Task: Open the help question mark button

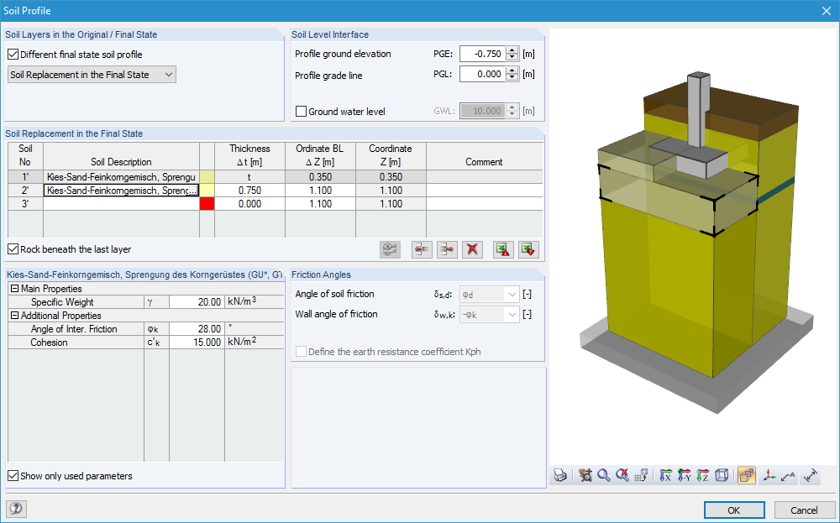Action: [x=16, y=509]
